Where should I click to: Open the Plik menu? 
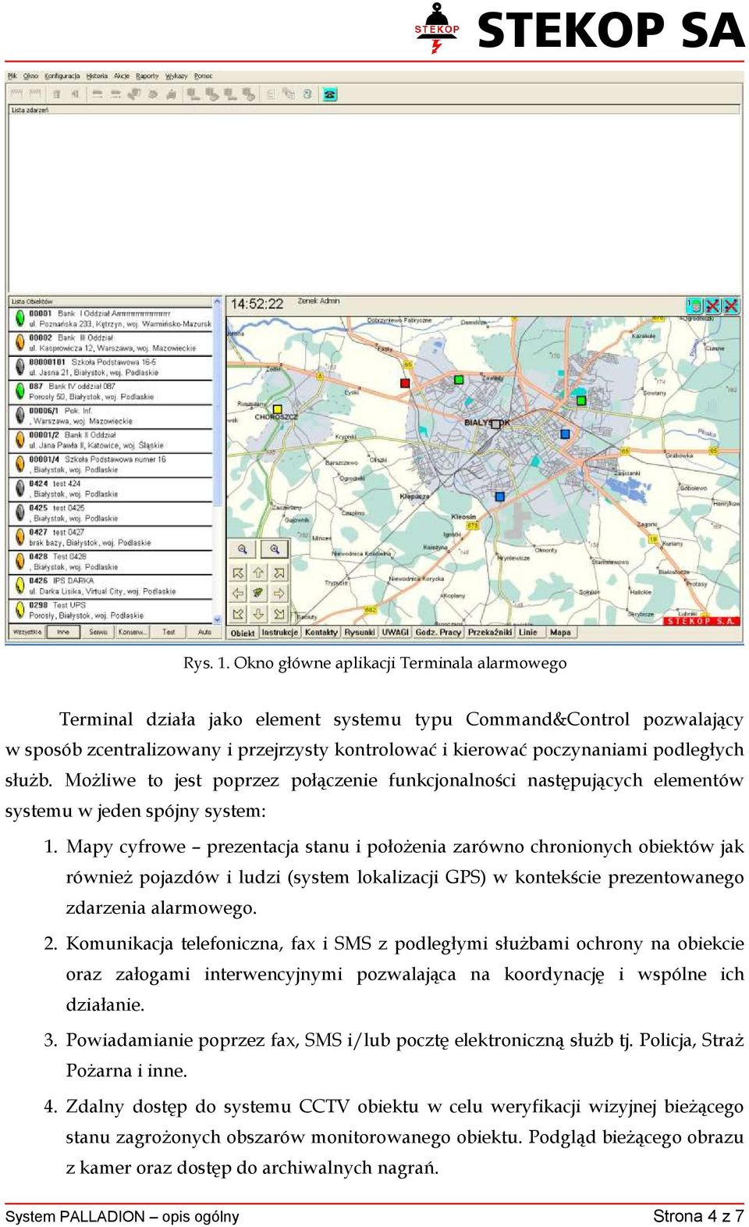click(x=12, y=76)
